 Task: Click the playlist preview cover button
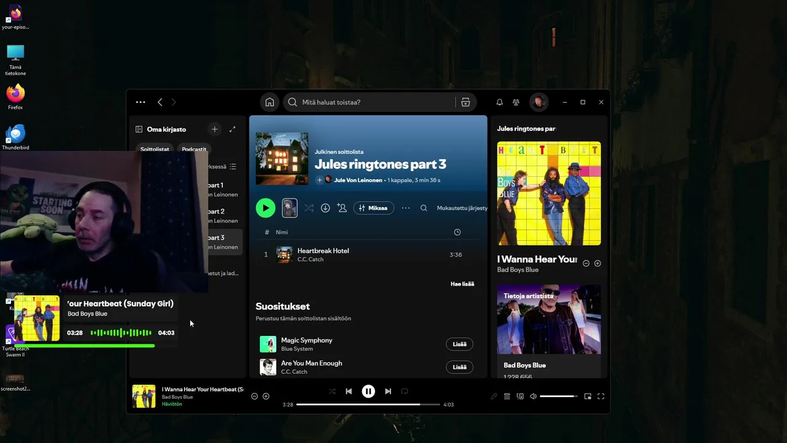tap(290, 208)
